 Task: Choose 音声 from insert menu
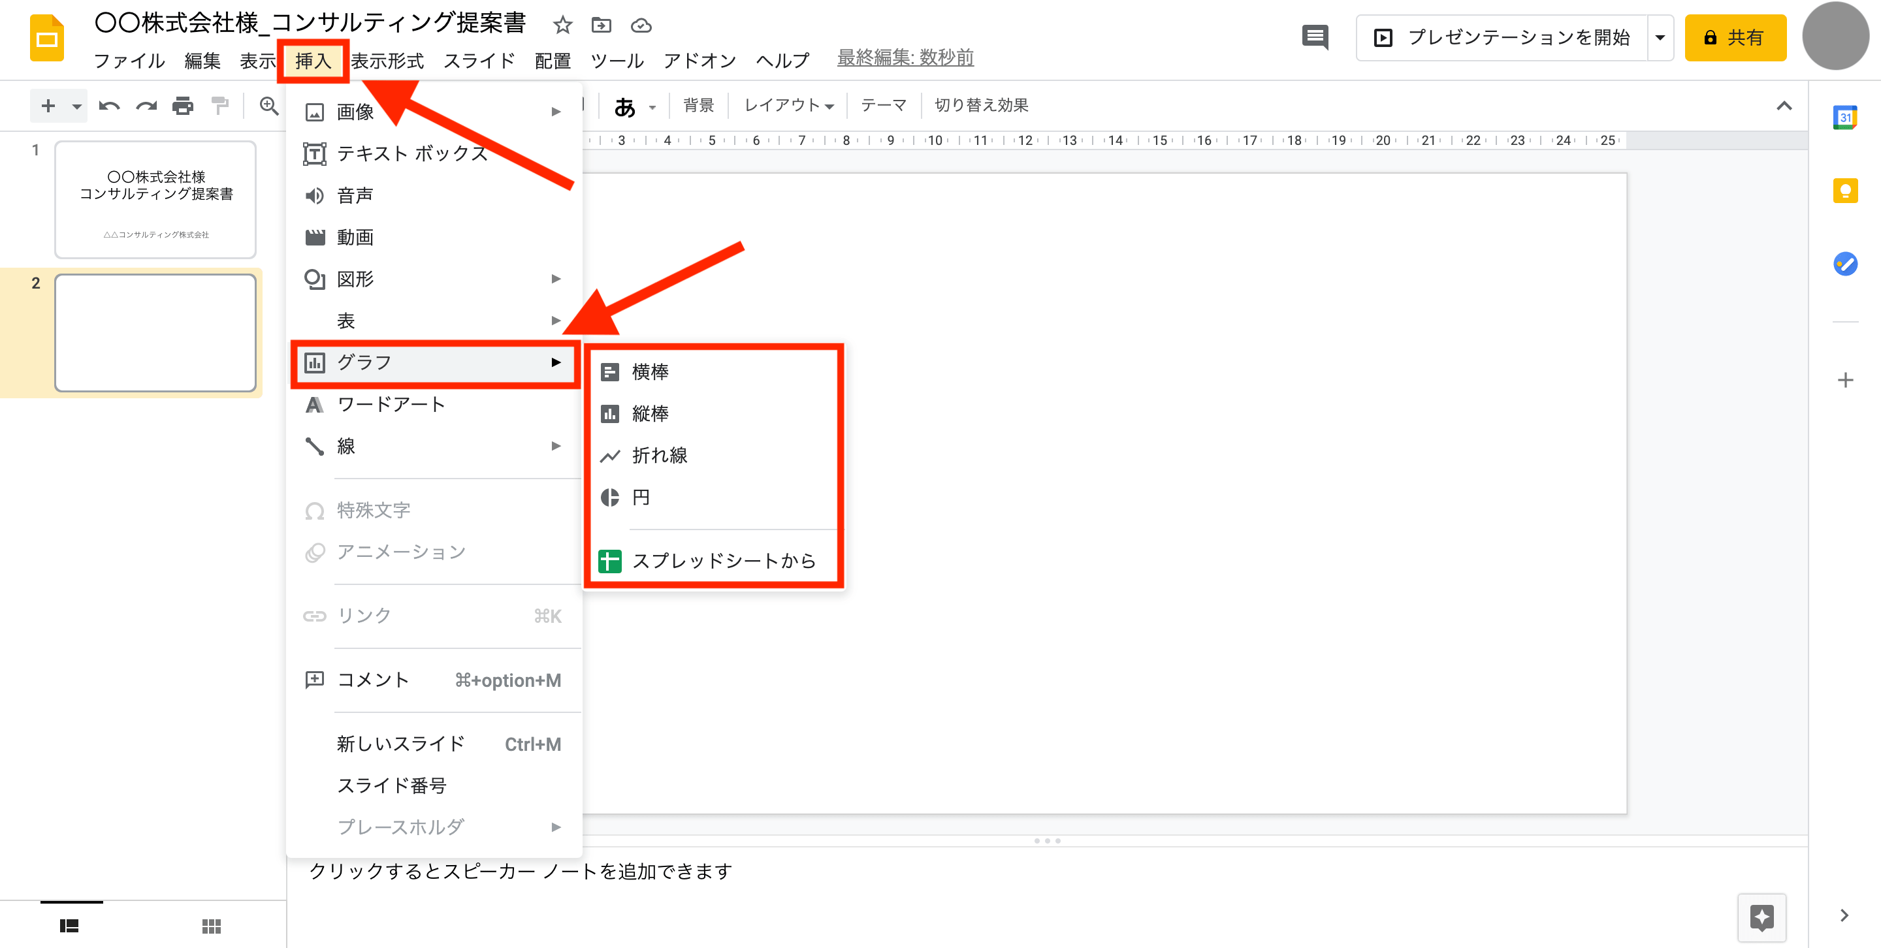tap(434, 196)
